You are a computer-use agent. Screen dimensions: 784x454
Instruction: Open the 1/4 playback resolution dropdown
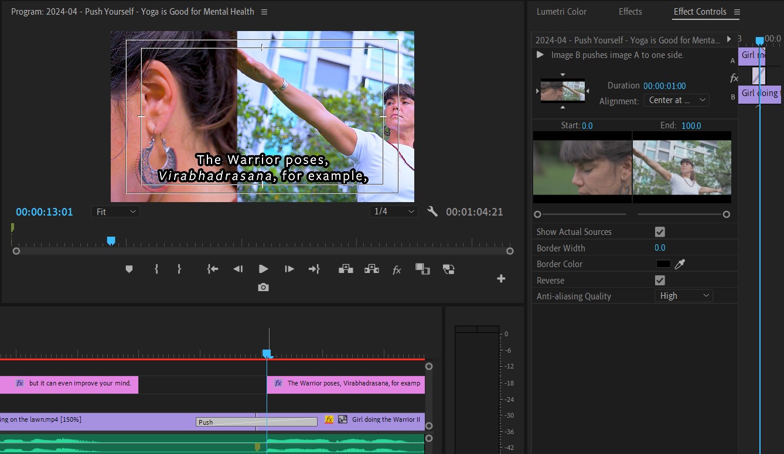click(394, 211)
